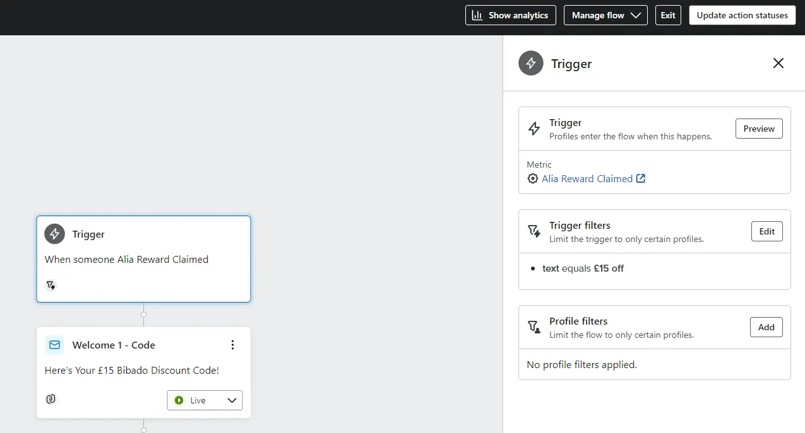Click the email envelope icon on Welcome 1 card
This screenshot has height=433, width=805.
pyautogui.click(x=55, y=345)
